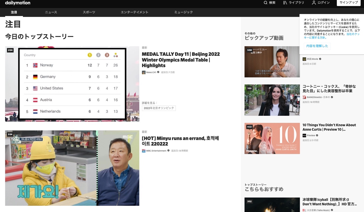Select the 注目 tab
Screen dimensions: 364x212
coord(14,12)
